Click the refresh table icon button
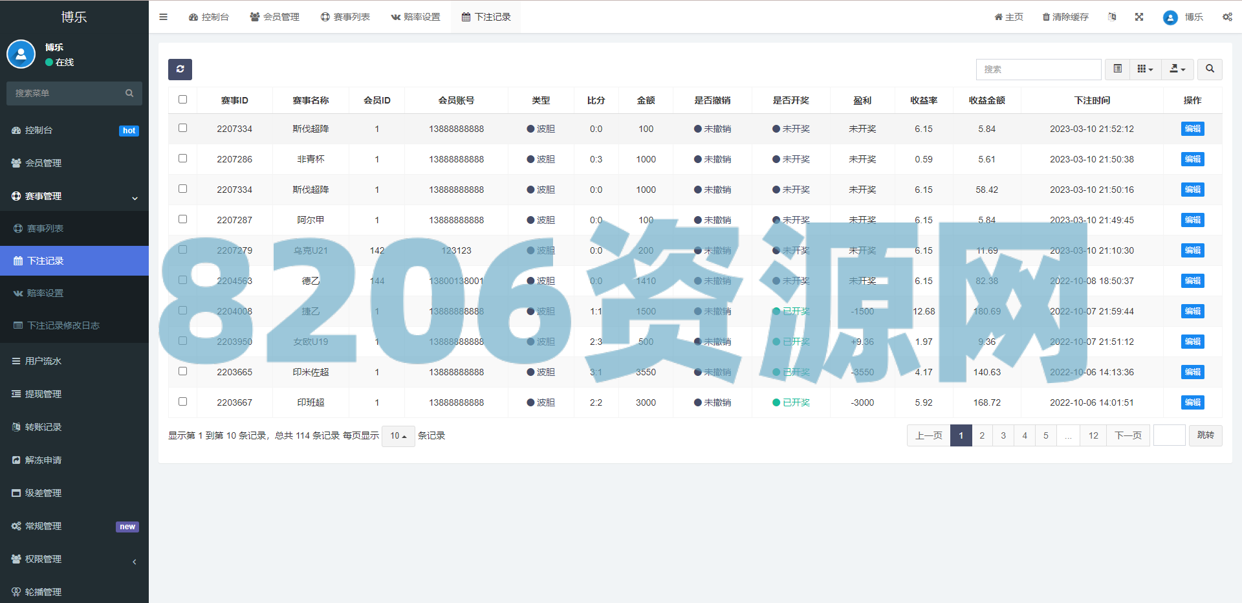 point(180,69)
